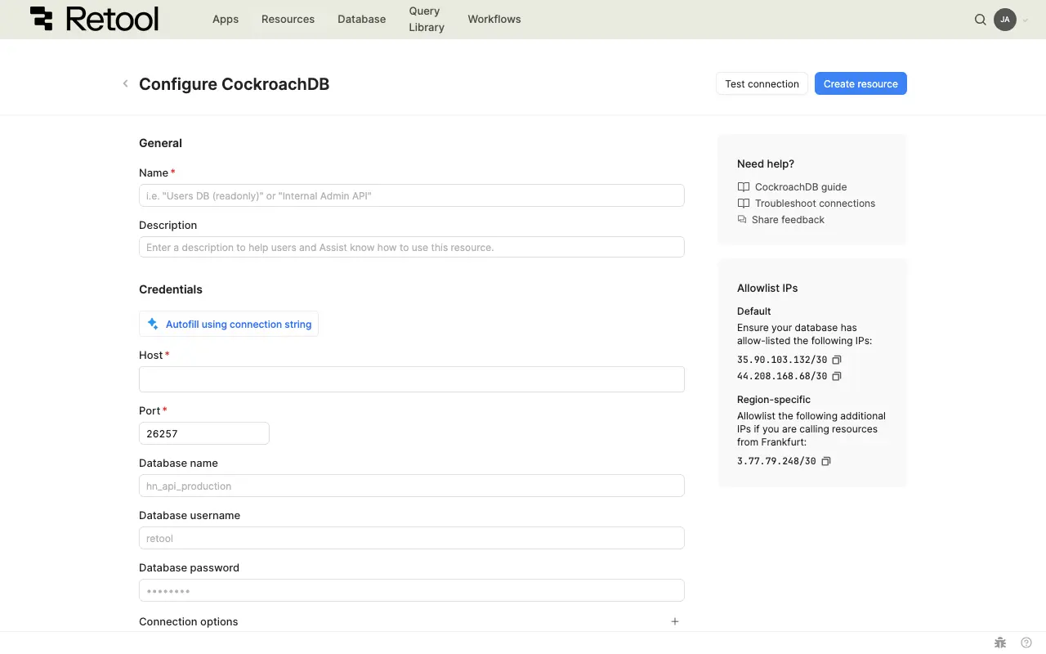Click Autofill using connection string
Viewport: 1046px width, 654px height.
pyautogui.click(x=229, y=324)
